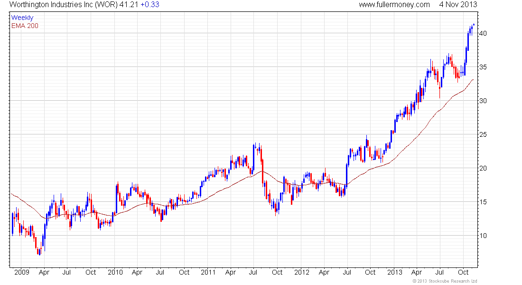Click the 2010 year label on time axis
The image size is (522, 285).
click(115, 272)
